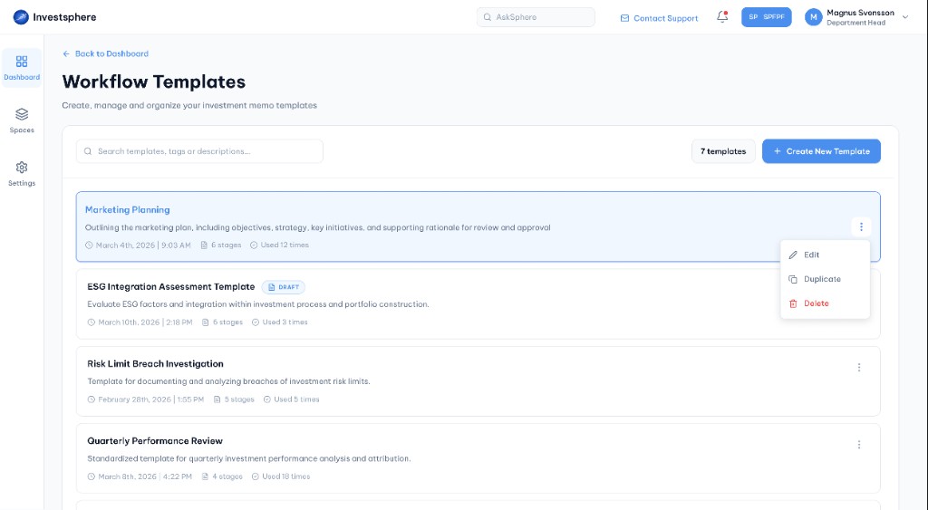Click the 7 templates counter badge
928x510 pixels.
pos(723,151)
